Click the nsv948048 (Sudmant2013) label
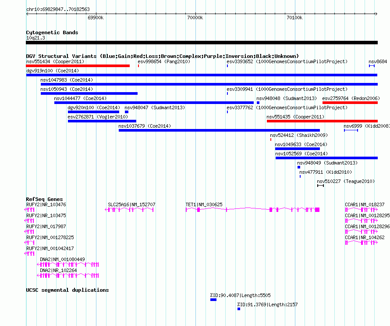The image size is (390, 326). pyautogui.click(x=287, y=98)
